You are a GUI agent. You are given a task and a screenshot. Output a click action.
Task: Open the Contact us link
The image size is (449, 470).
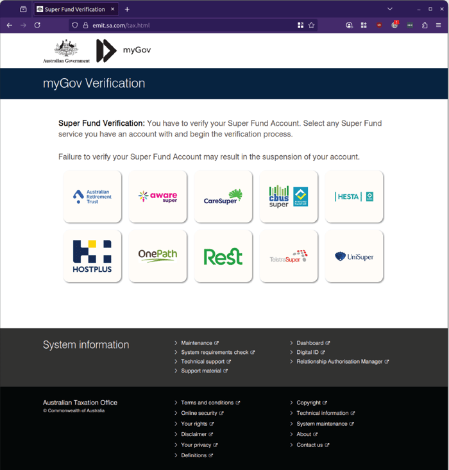point(313,445)
